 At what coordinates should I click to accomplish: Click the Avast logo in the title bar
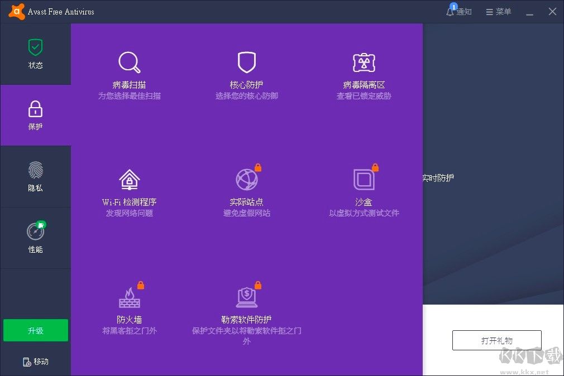coord(16,11)
